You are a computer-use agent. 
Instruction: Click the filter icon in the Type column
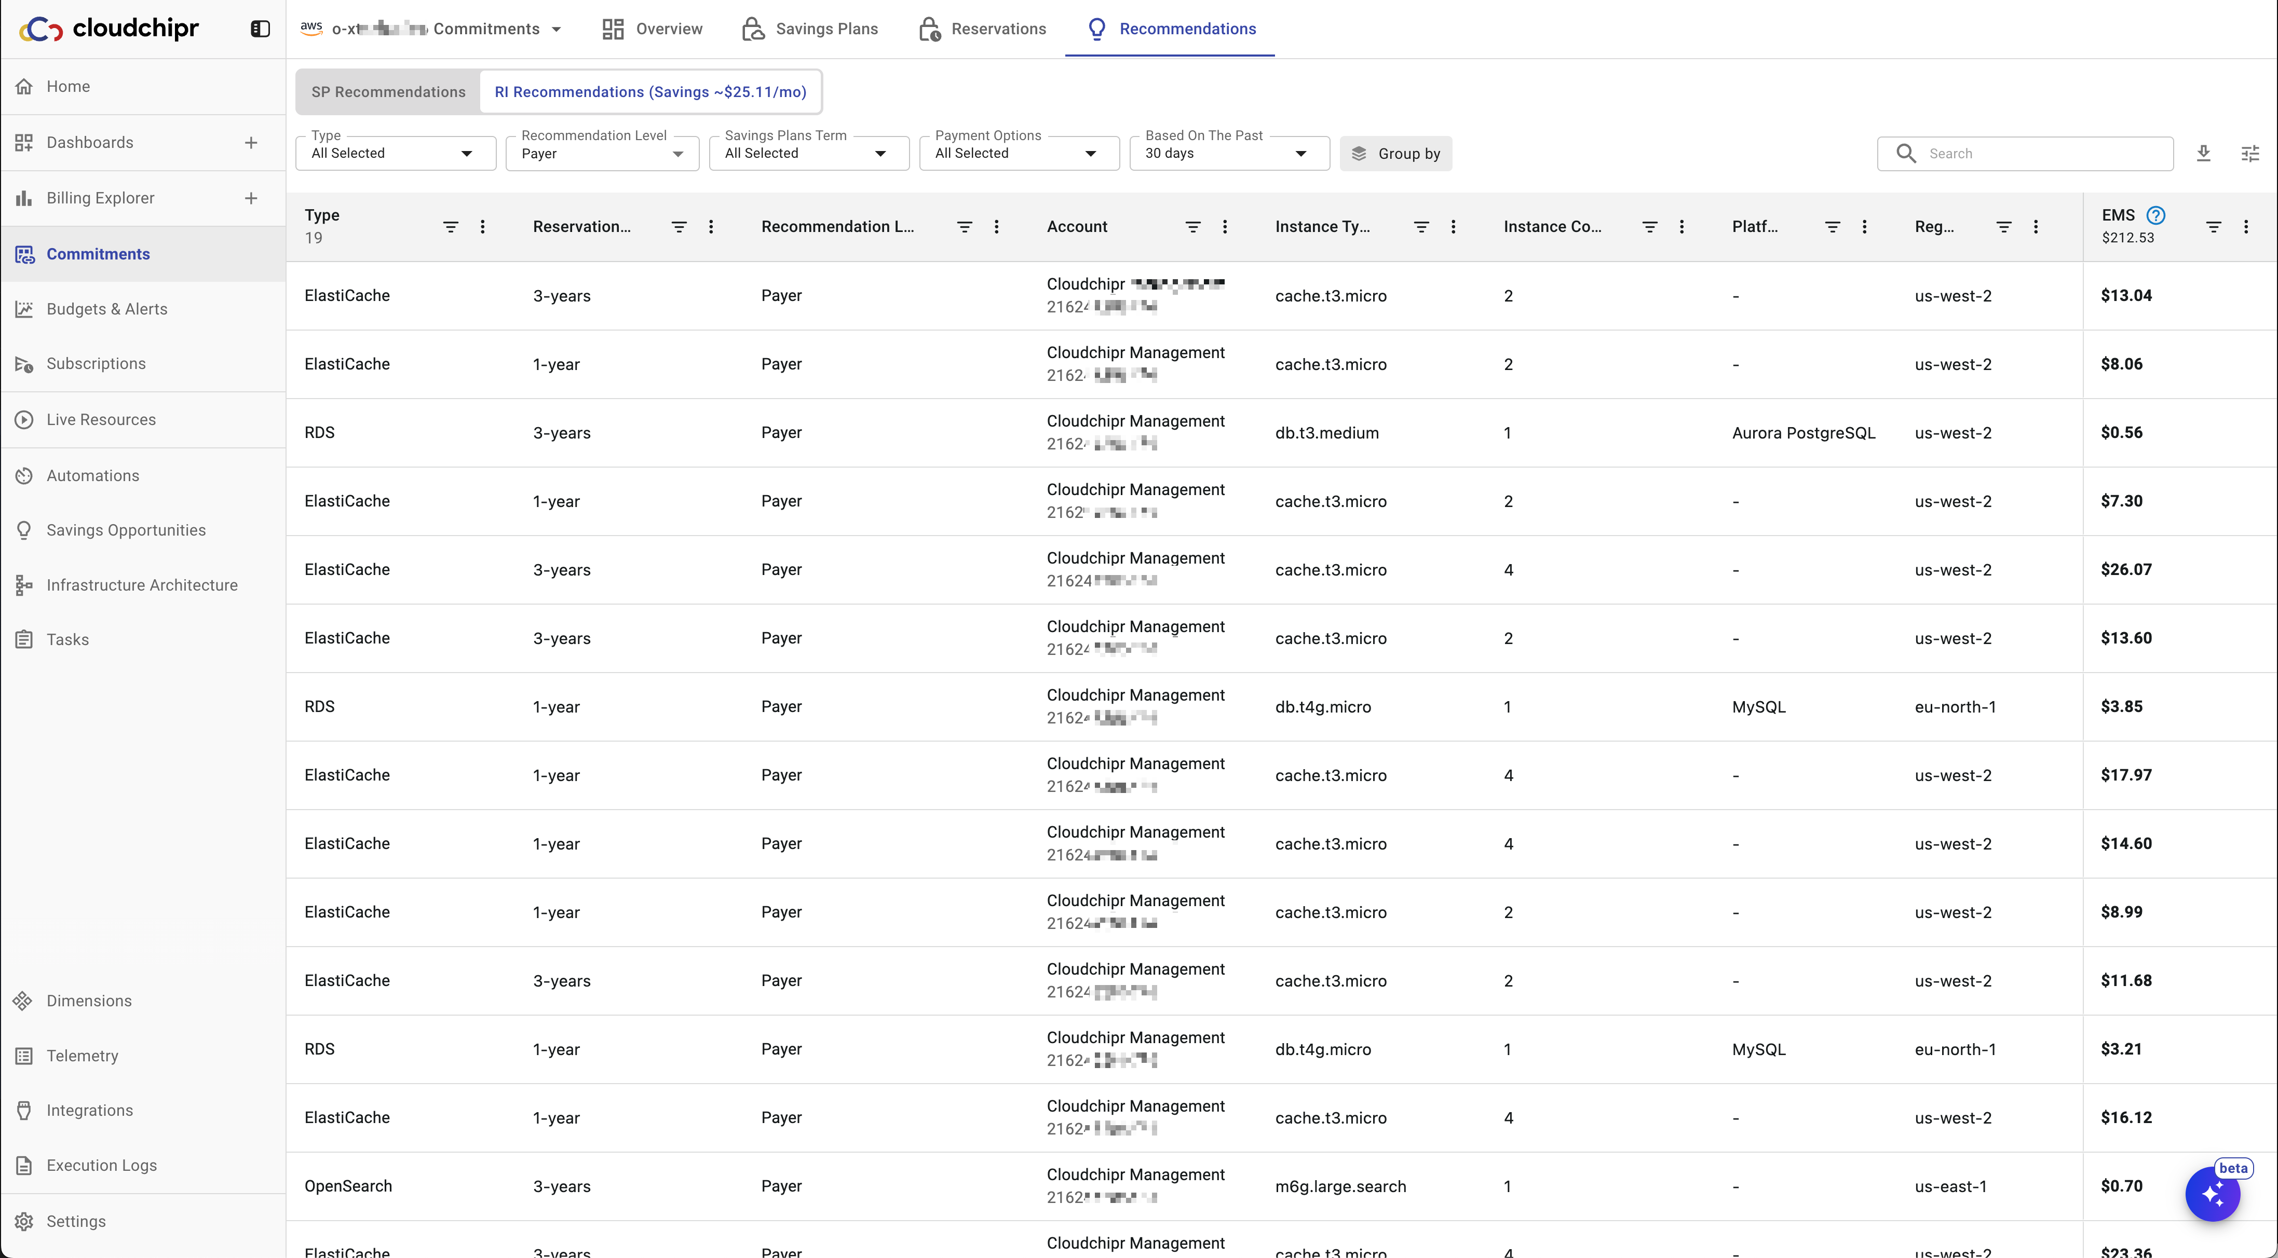(450, 227)
